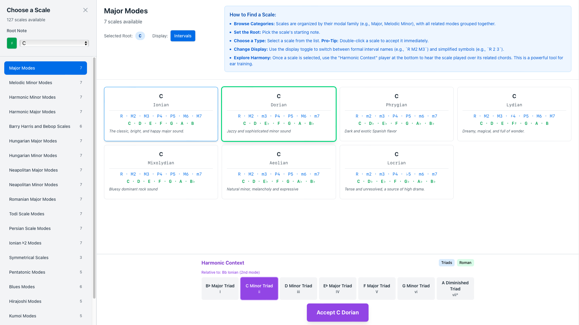Click the Accept C Dorian button

point(338,313)
